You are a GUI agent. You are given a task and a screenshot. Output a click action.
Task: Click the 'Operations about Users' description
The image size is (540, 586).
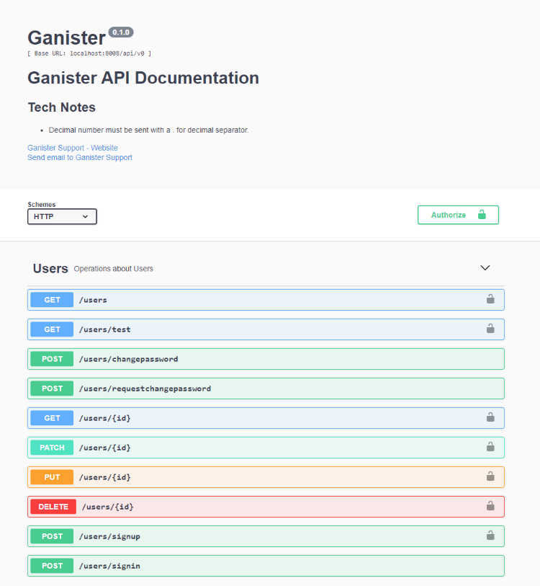tap(114, 269)
